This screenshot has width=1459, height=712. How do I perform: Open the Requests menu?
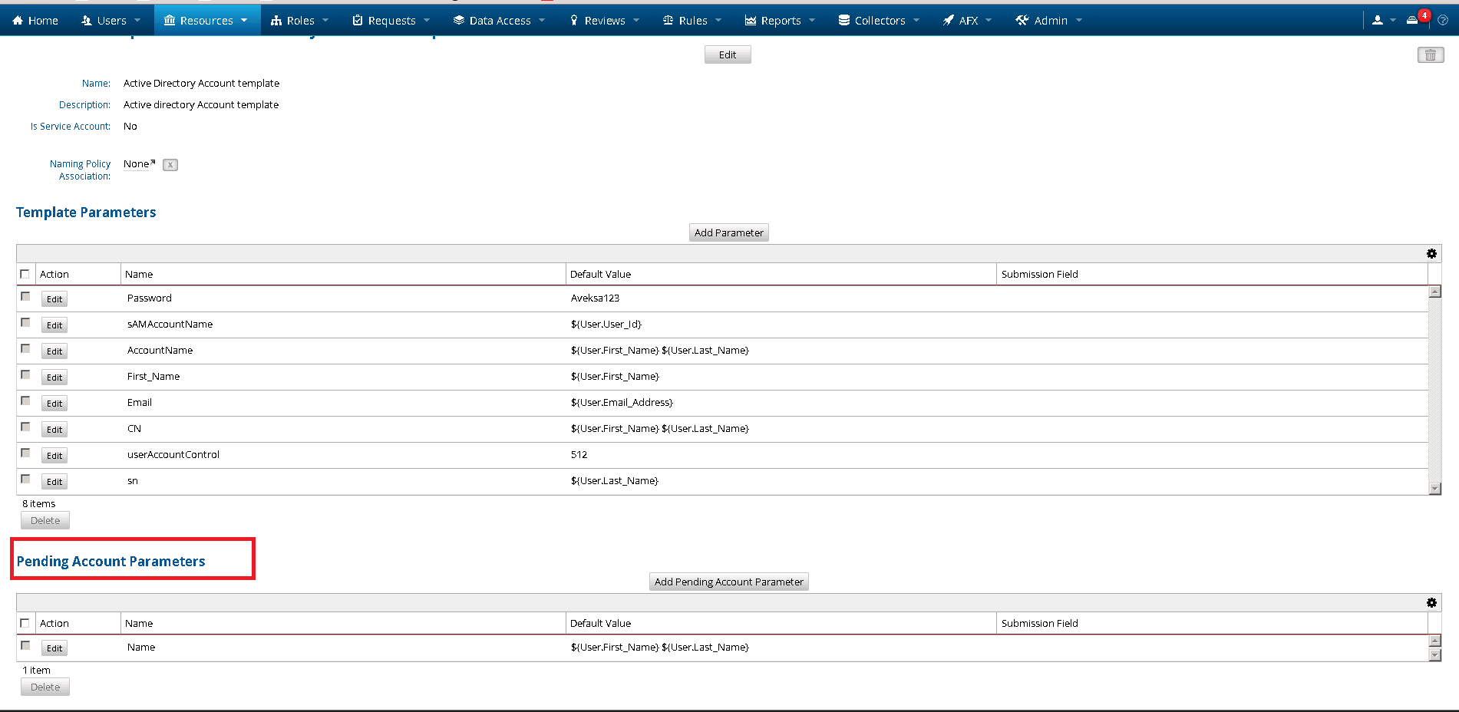[391, 21]
